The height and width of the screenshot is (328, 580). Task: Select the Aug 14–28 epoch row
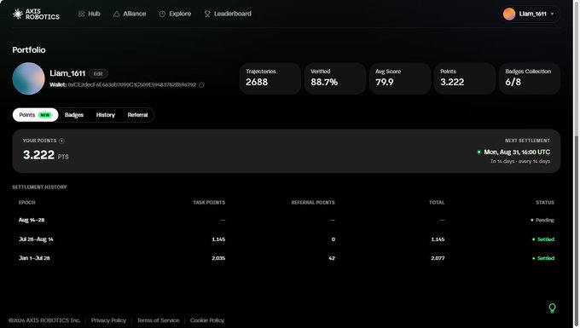click(x=287, y=220)
